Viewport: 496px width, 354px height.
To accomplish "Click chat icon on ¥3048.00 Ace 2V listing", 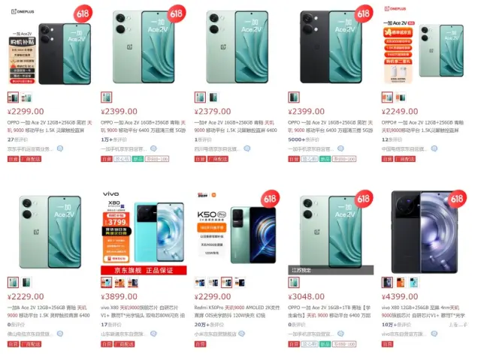I will tap(340, 334).
